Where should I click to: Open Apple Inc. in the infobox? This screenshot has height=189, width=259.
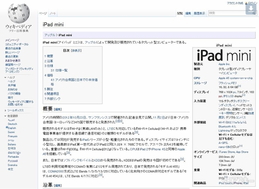(x=224, y=64)
